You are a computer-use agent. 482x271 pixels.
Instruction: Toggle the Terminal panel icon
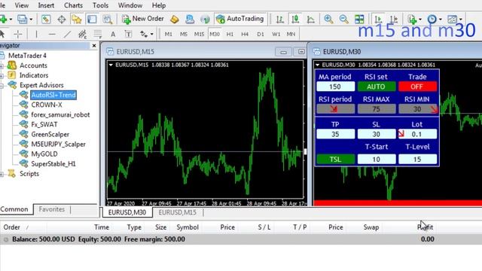pos(92,19)
